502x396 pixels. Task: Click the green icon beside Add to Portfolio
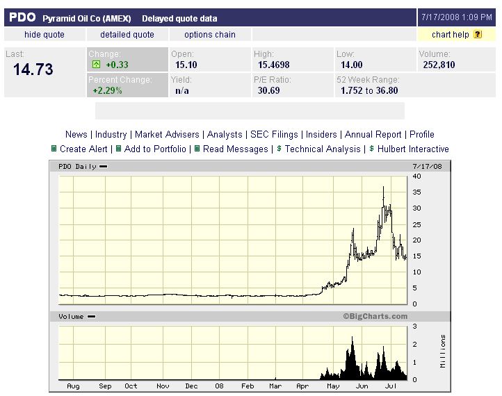click(x=118, y=149)
